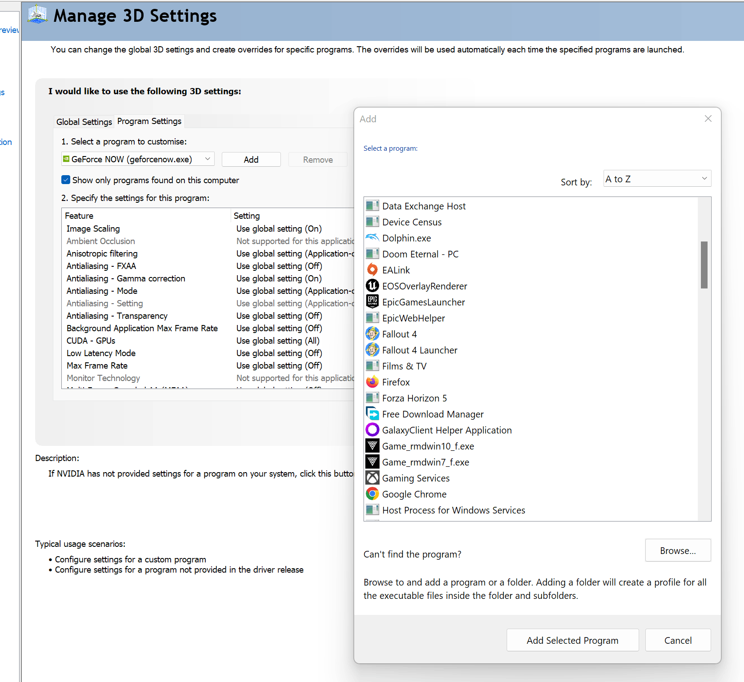Click the GalaxyClient Helper purple ring icon
Image resolution: width=744 pixels, height=682 pixels.
[x=372, y=430]
